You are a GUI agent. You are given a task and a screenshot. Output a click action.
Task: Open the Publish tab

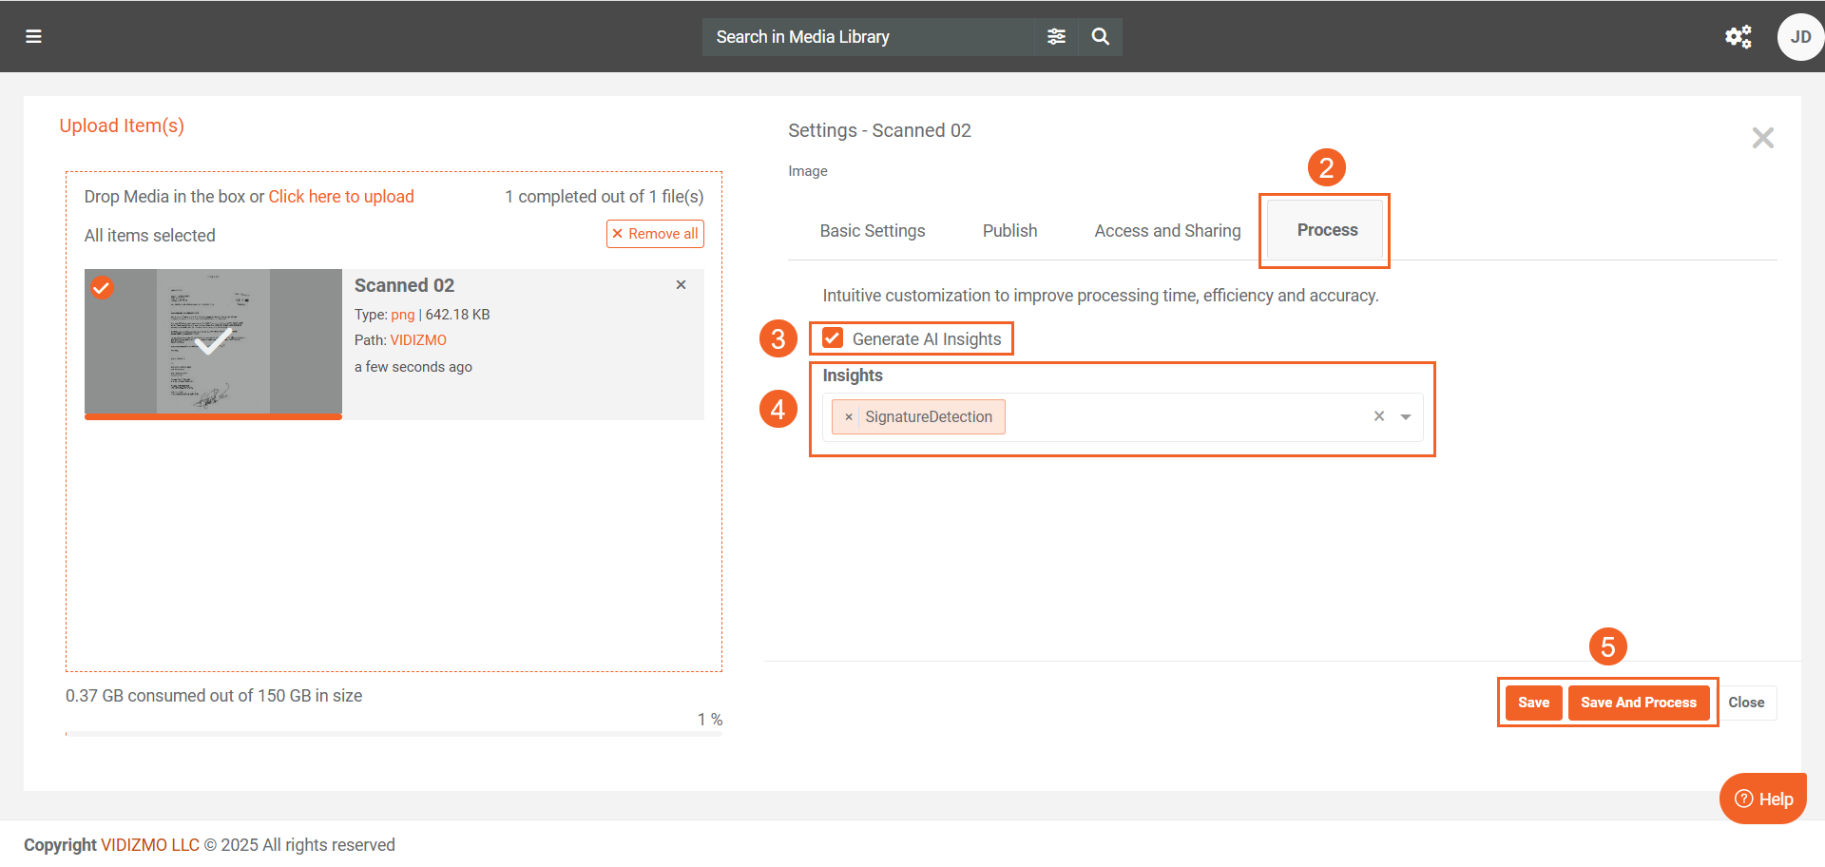(x=1009, y=231)
